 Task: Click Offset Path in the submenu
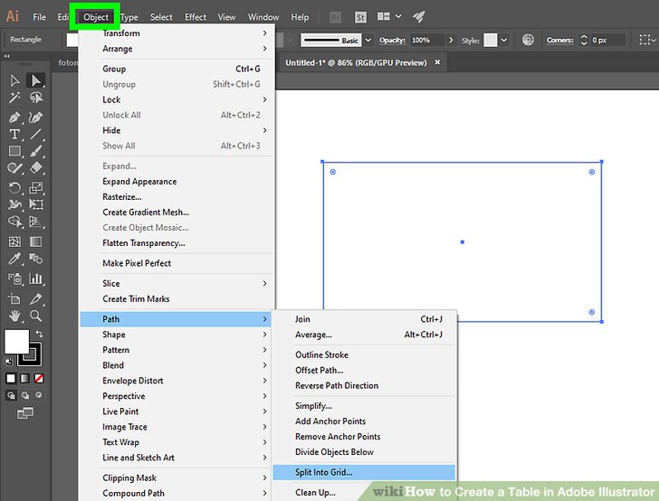tap(319, 370)
